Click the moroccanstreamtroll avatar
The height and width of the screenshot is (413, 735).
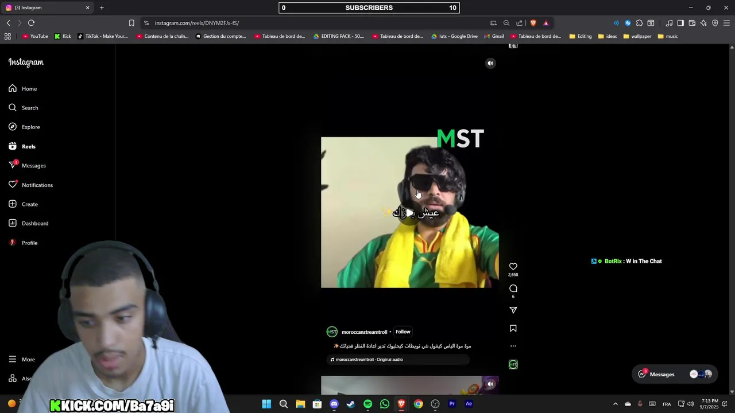[332, 332]
